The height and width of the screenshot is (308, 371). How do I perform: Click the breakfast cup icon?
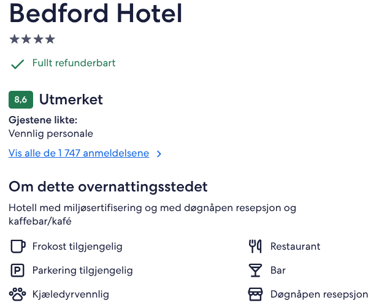(18, 246)
